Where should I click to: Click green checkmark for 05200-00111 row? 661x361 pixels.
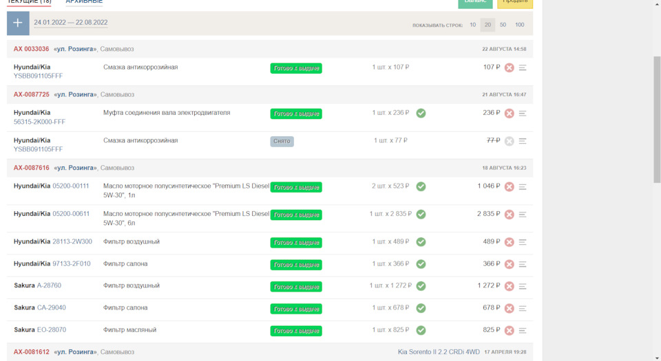(421, 186)
